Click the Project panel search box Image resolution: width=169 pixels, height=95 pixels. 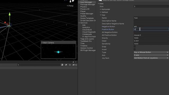39,65
